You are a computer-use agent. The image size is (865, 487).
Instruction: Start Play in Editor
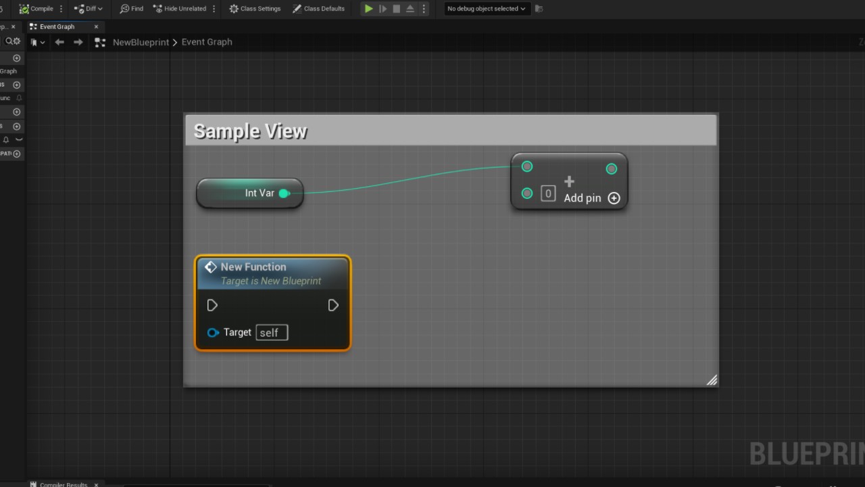[368, 9]
